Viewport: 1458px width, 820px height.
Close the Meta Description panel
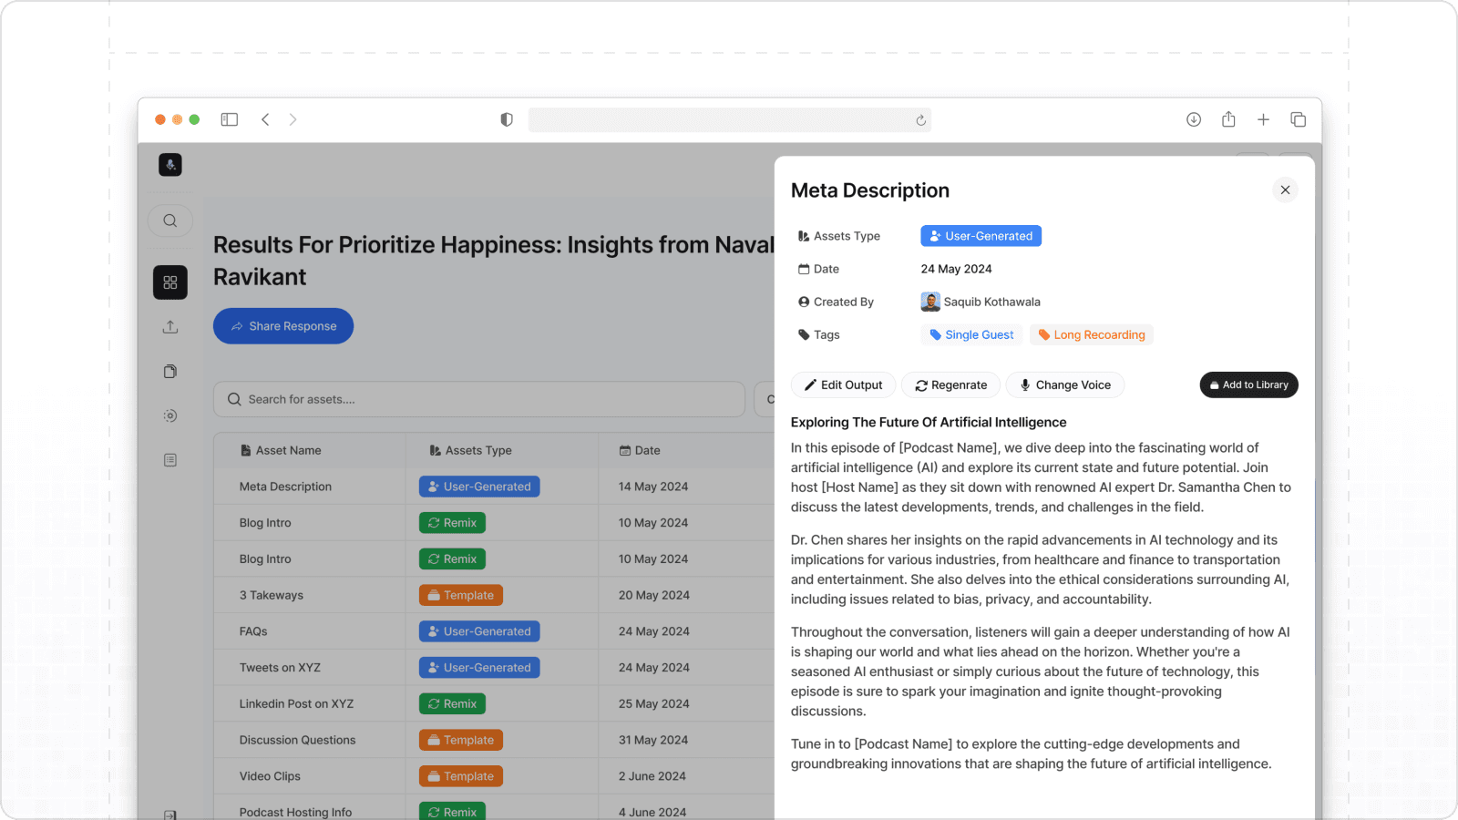[1285, 190]
